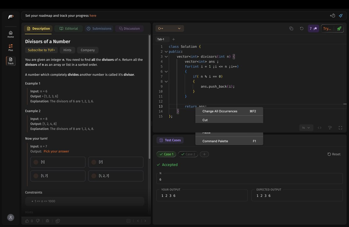Collapse the code fold at line 8
The width and height of the screenshot is (349, 227).
[166, 81]
